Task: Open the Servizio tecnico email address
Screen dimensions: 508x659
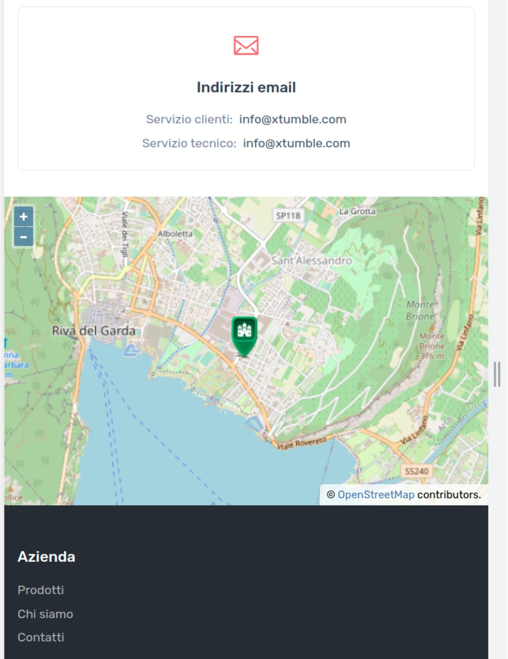Action: (x=297, y=143)
